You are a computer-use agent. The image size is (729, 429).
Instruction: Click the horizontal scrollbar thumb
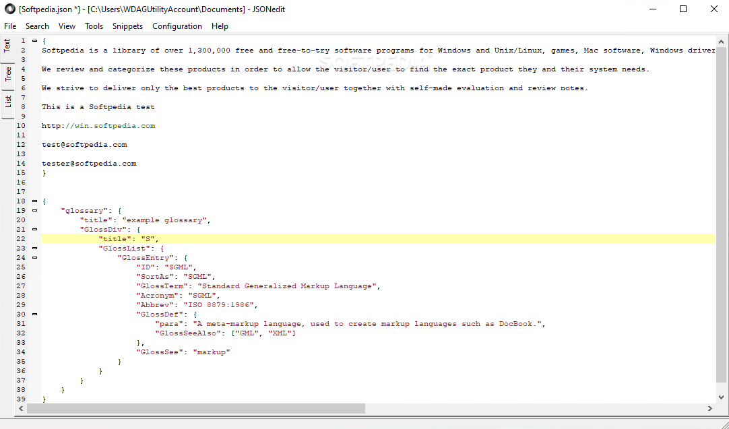[196, 408]
